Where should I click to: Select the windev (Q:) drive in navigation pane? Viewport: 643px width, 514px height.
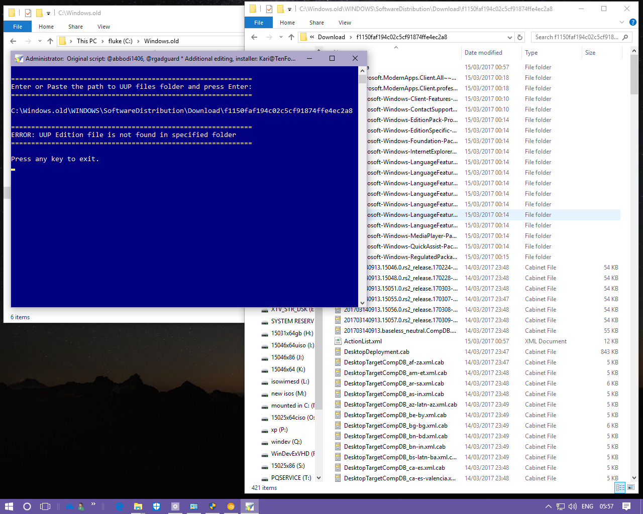pyautogui.click(x=286, y=442)
